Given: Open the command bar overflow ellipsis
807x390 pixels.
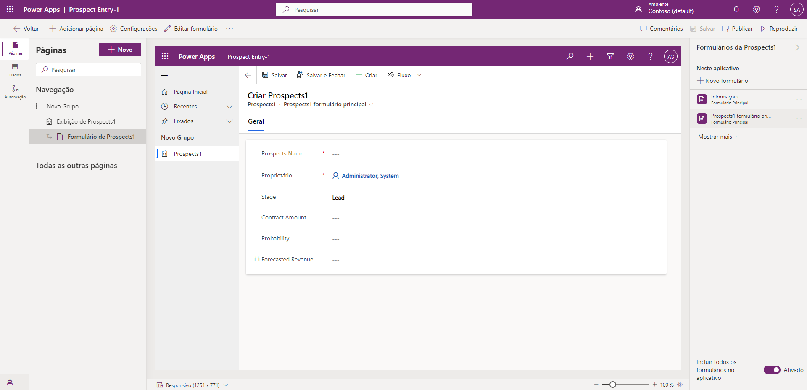Looking at the screenshot, I should pos(229,29).
